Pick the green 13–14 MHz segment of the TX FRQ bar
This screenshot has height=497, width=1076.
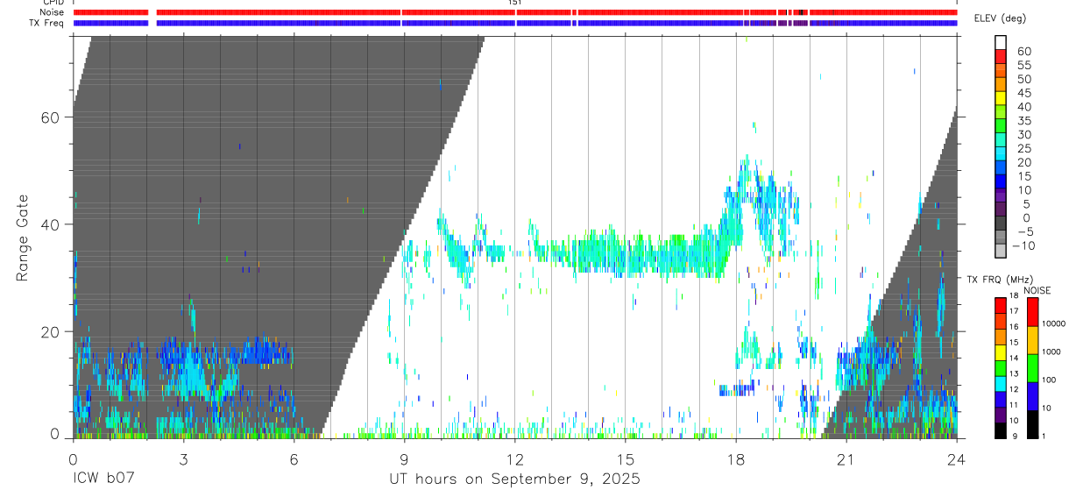1001,367
